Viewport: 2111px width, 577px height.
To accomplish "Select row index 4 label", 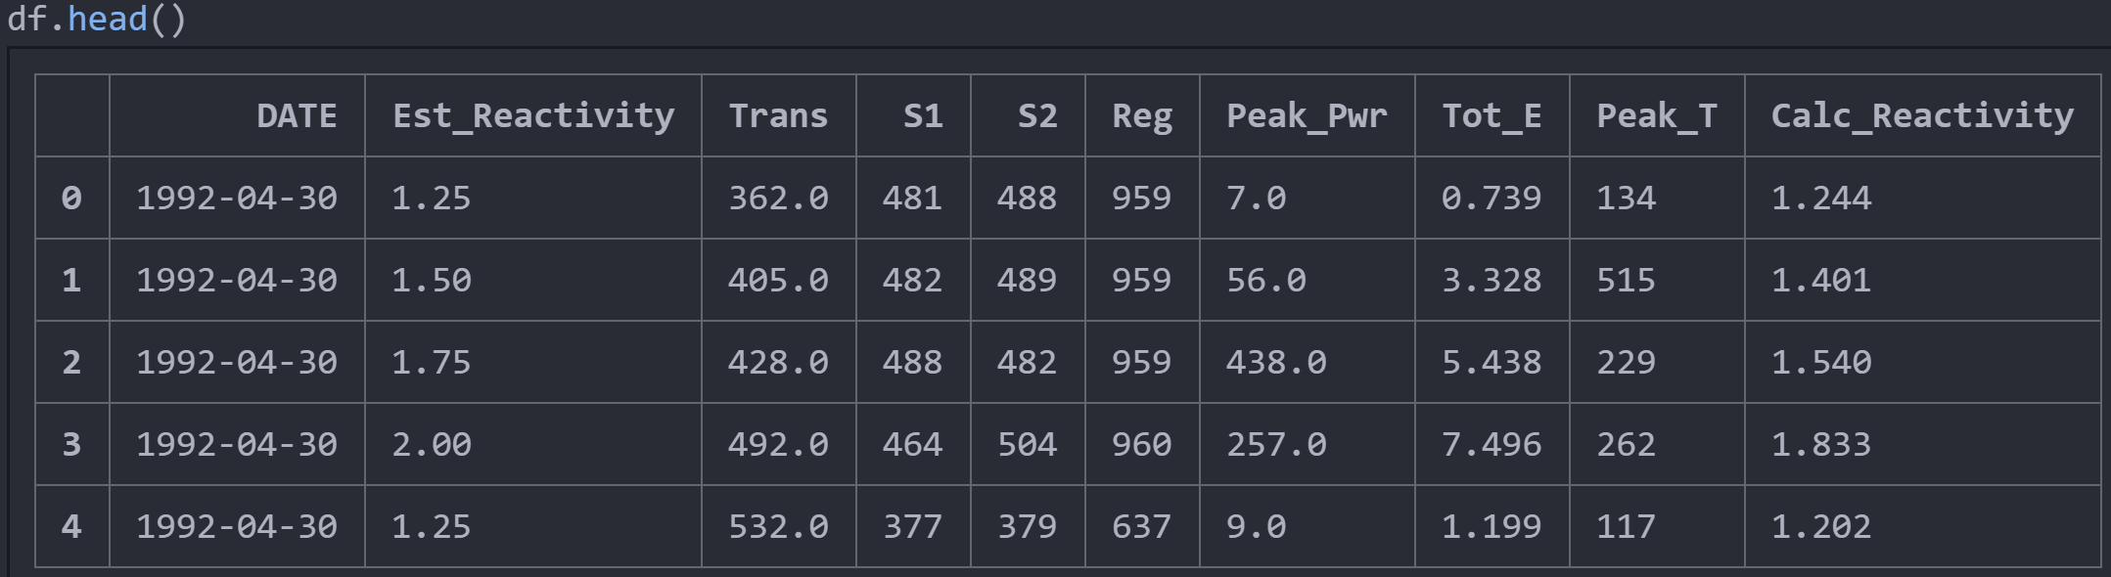I will (x=71, y=527).
